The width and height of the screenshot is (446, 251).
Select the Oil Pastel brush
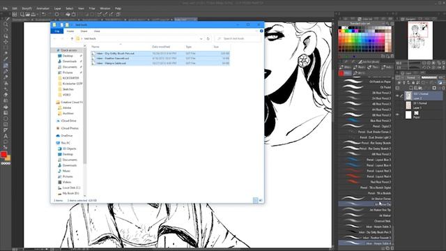coord(364,87)
